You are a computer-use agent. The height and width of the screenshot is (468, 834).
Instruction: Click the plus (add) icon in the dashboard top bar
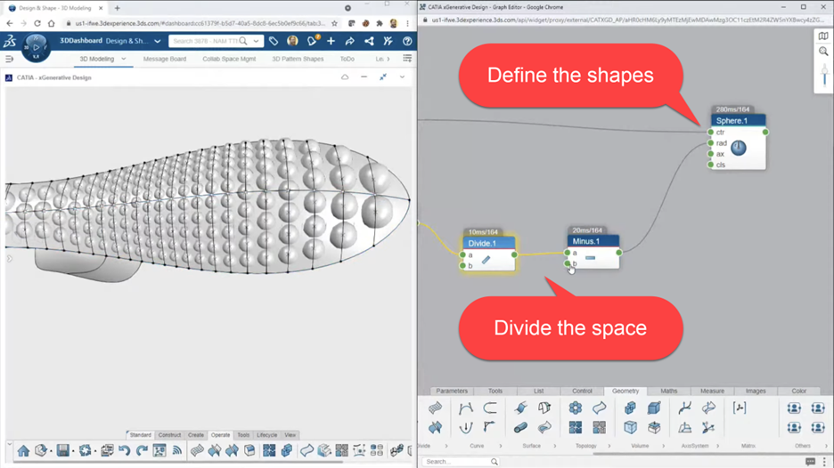(331, 41)
